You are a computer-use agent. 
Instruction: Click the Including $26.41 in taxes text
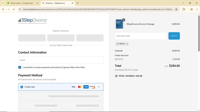pos(126,70)
